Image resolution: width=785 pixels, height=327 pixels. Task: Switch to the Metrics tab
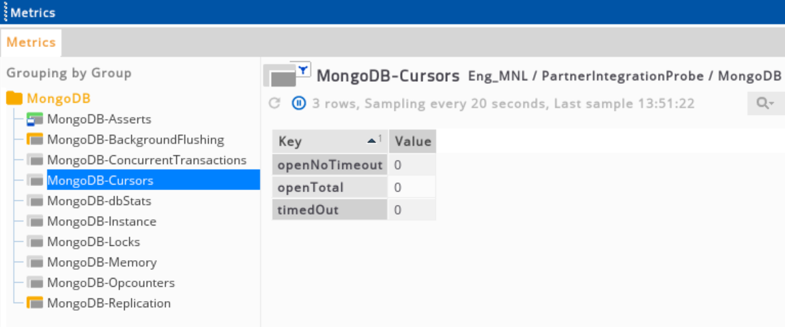click(x=31, y=42)
